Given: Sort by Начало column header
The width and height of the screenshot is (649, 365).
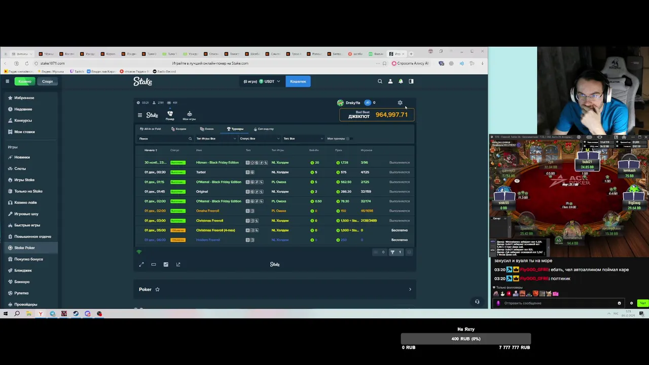Looking at the screenshot, I should [x=151, y=150].
